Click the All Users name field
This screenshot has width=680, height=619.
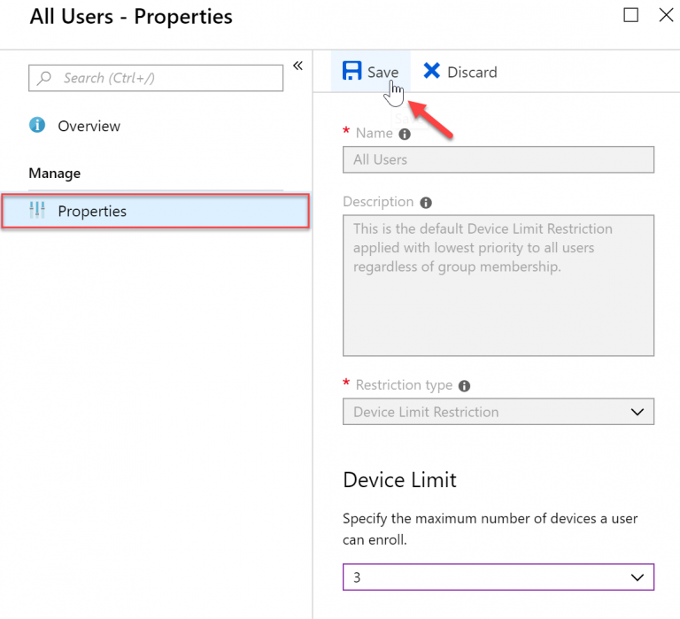[498, 159]
